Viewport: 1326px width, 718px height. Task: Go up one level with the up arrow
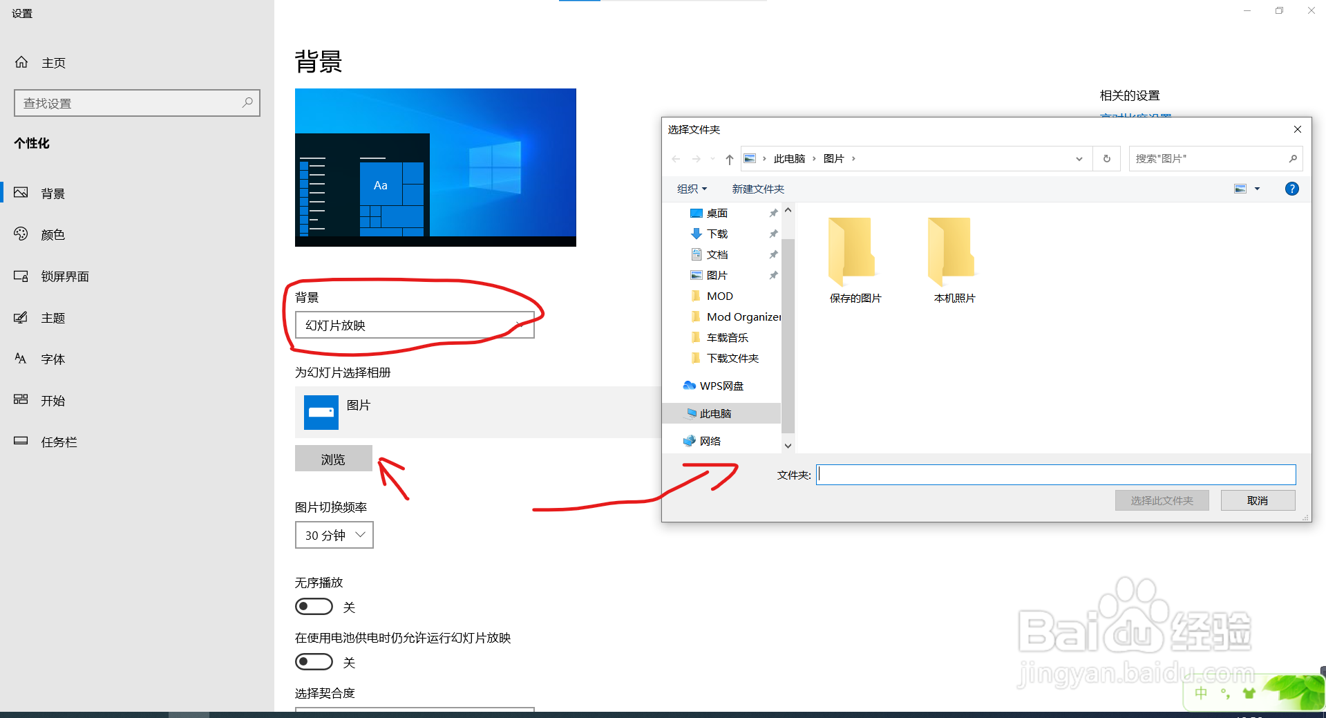pyautogui.click(x=730, y=159)
